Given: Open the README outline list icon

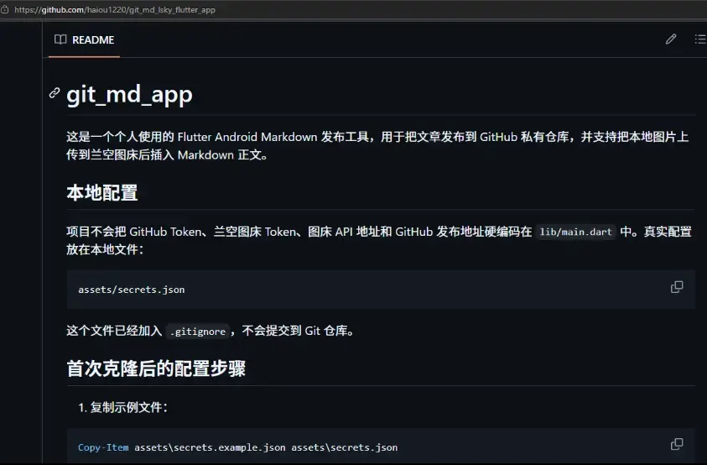Looking at the screenshot, I should 700,39.
